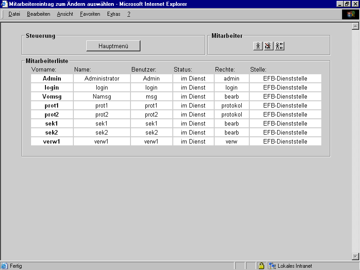This screenshot has width=360, height=270.
Task: Click the IE icon in the title bar
Action: click(x=4, y=4)
